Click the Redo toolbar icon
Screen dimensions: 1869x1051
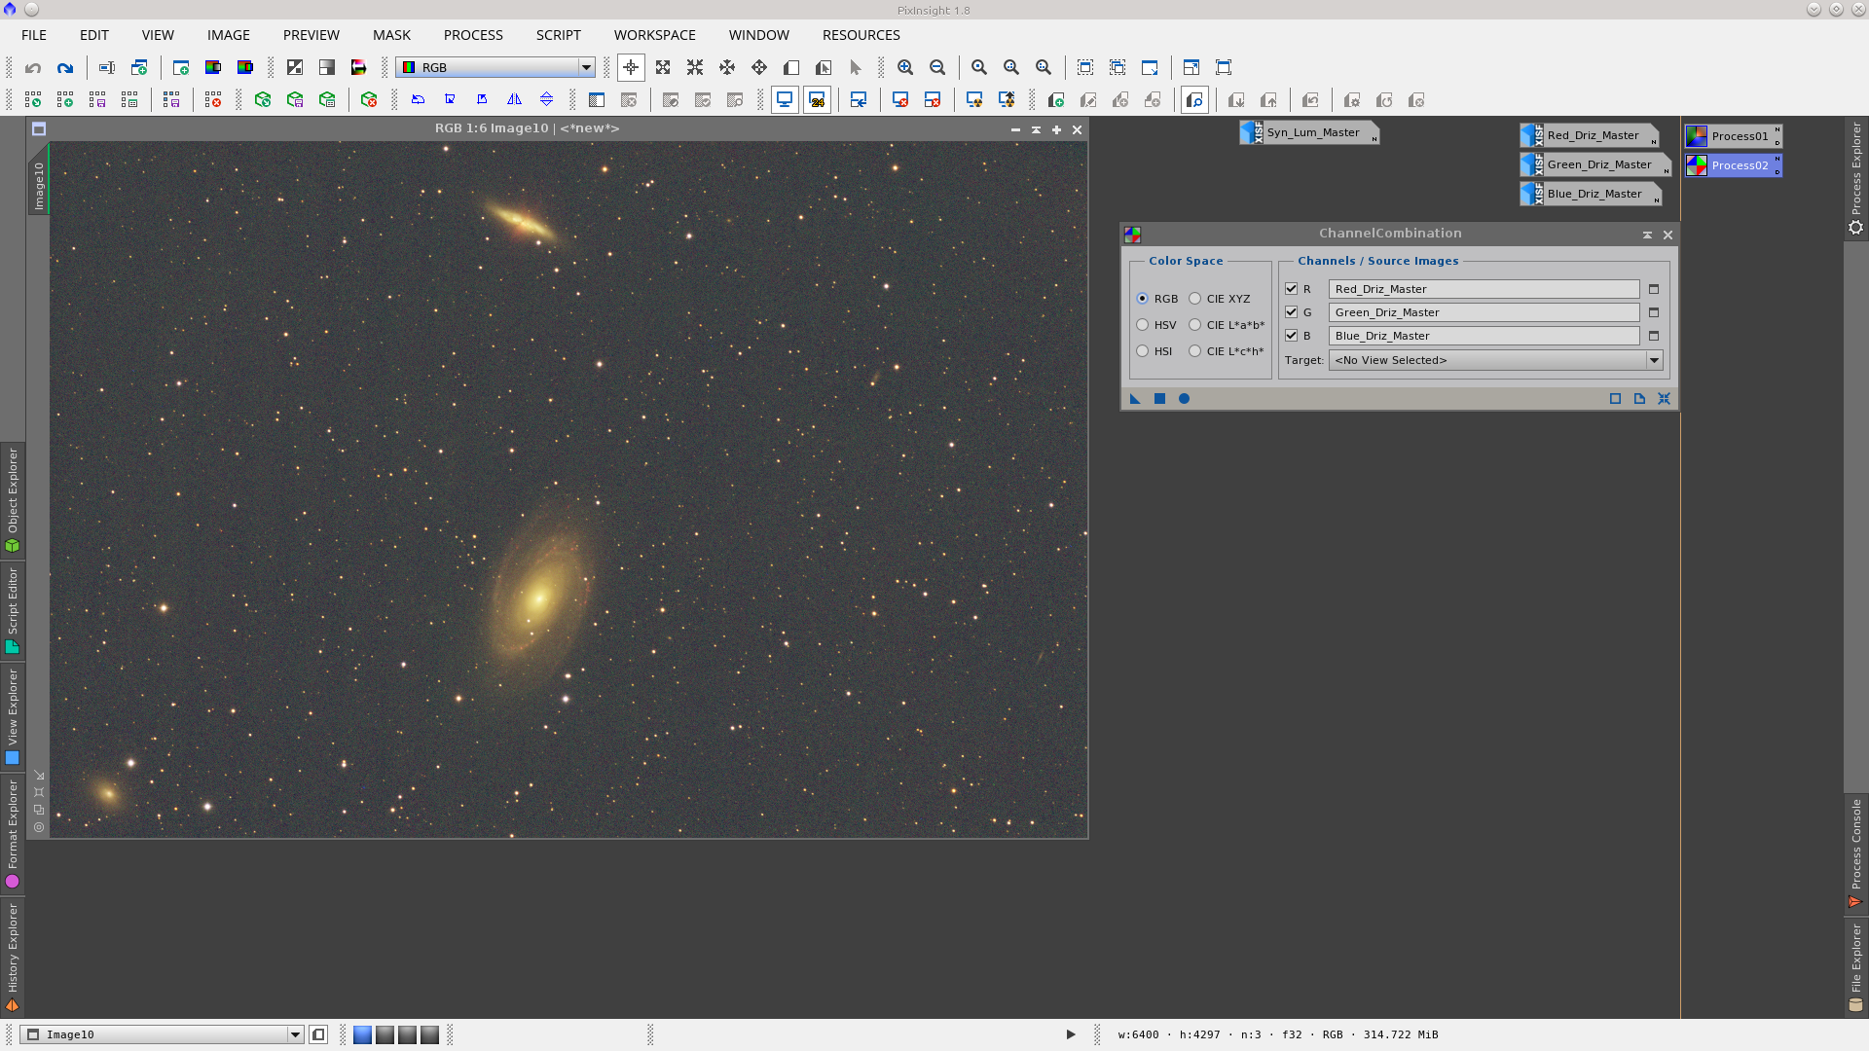(65, 68)
